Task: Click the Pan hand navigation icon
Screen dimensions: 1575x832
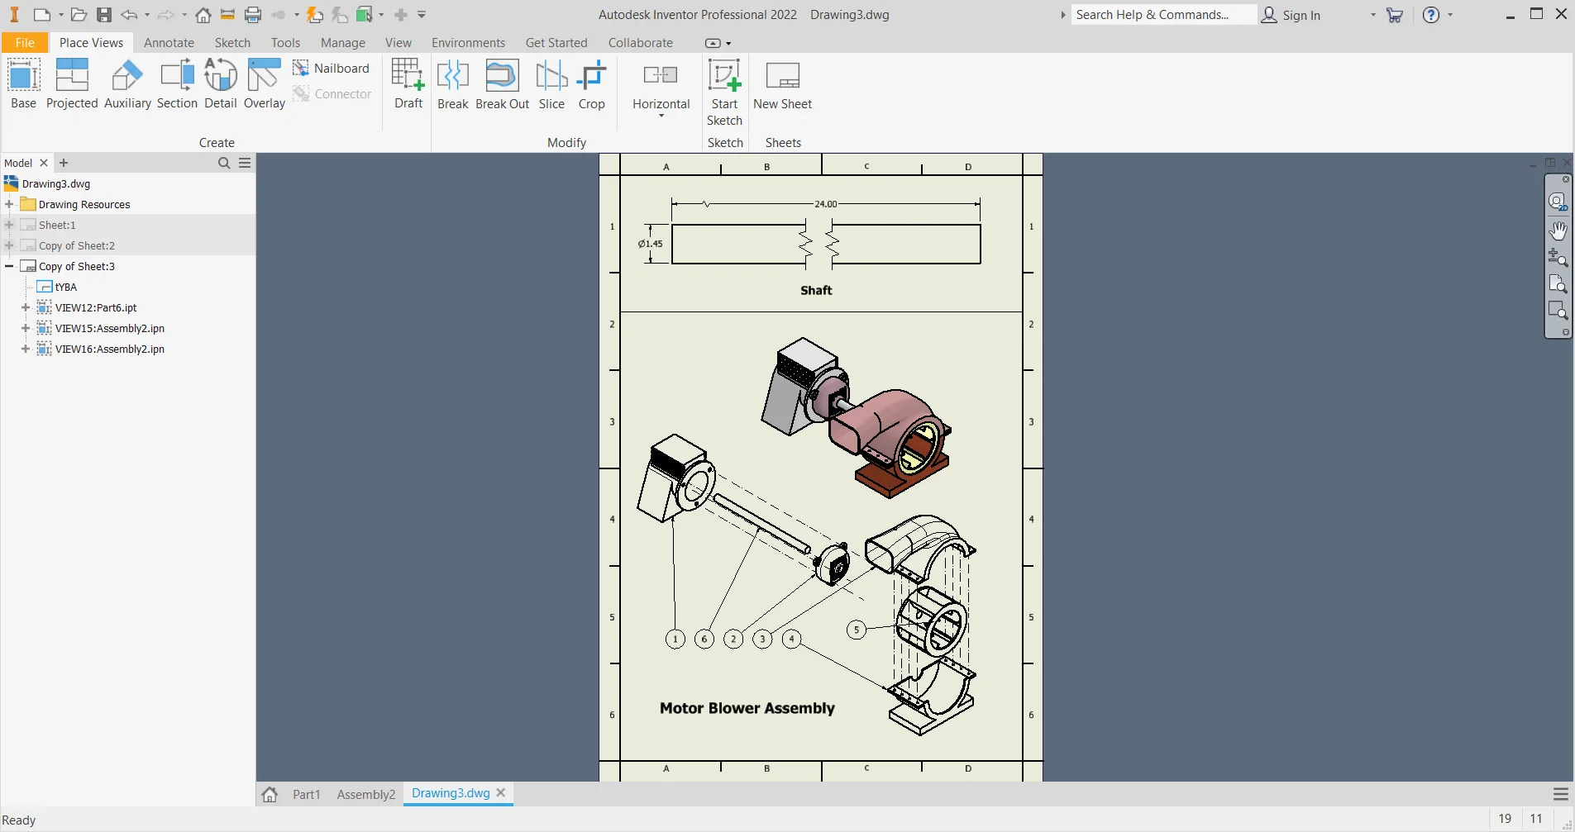Action: 1558,230
